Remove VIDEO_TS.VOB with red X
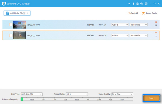Screen dimensions: 162x104 coord(156,22)
